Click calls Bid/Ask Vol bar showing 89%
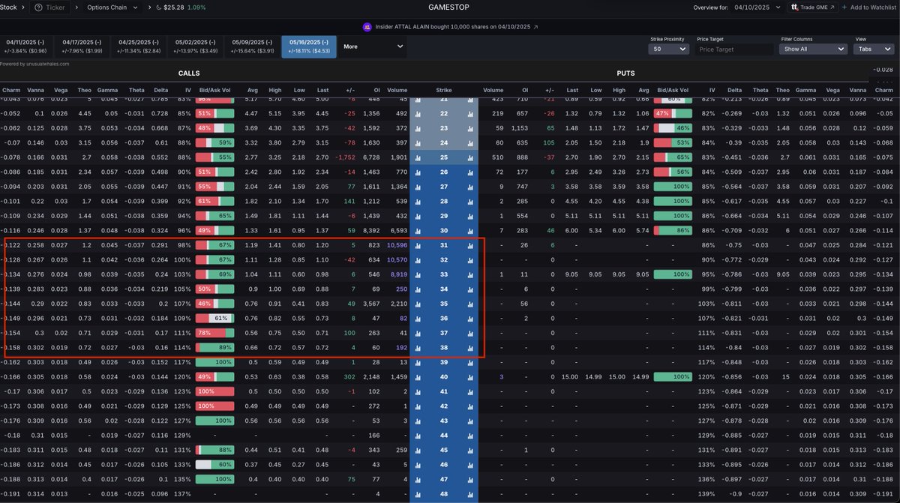Image resolution: width=900 pixels, height=503 pixels. point(215,348)
